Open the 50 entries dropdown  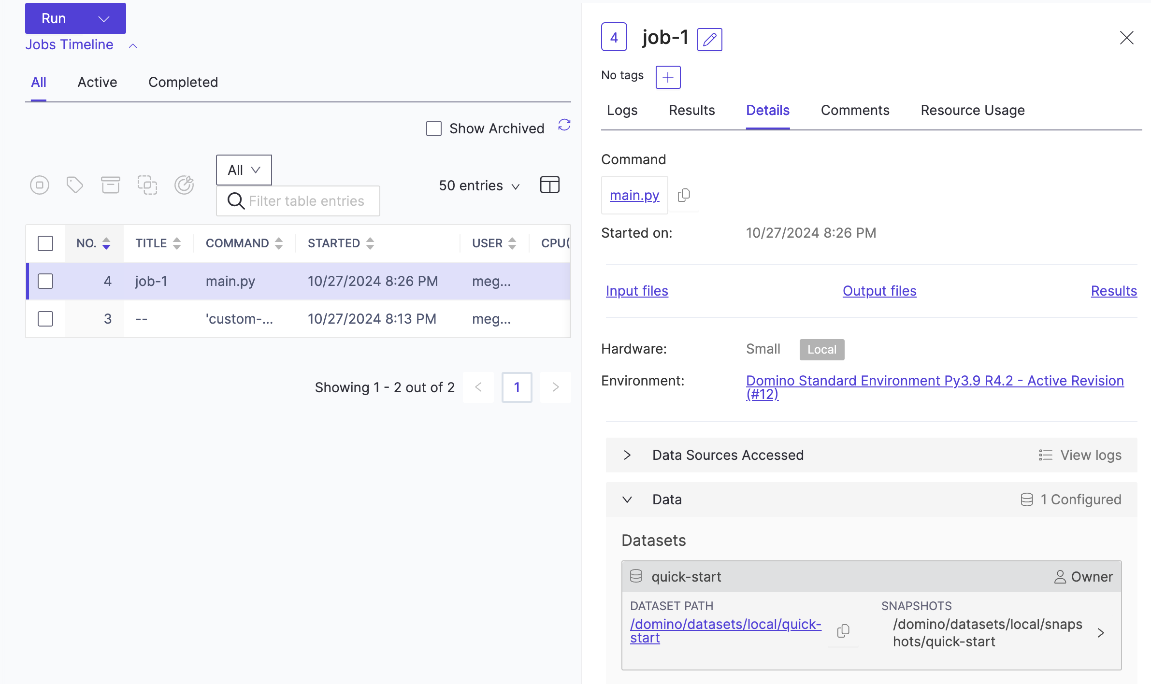479,186
